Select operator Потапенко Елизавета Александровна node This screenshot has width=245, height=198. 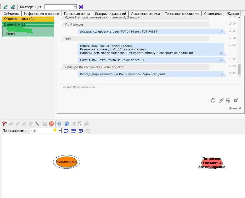click(212, 163)
